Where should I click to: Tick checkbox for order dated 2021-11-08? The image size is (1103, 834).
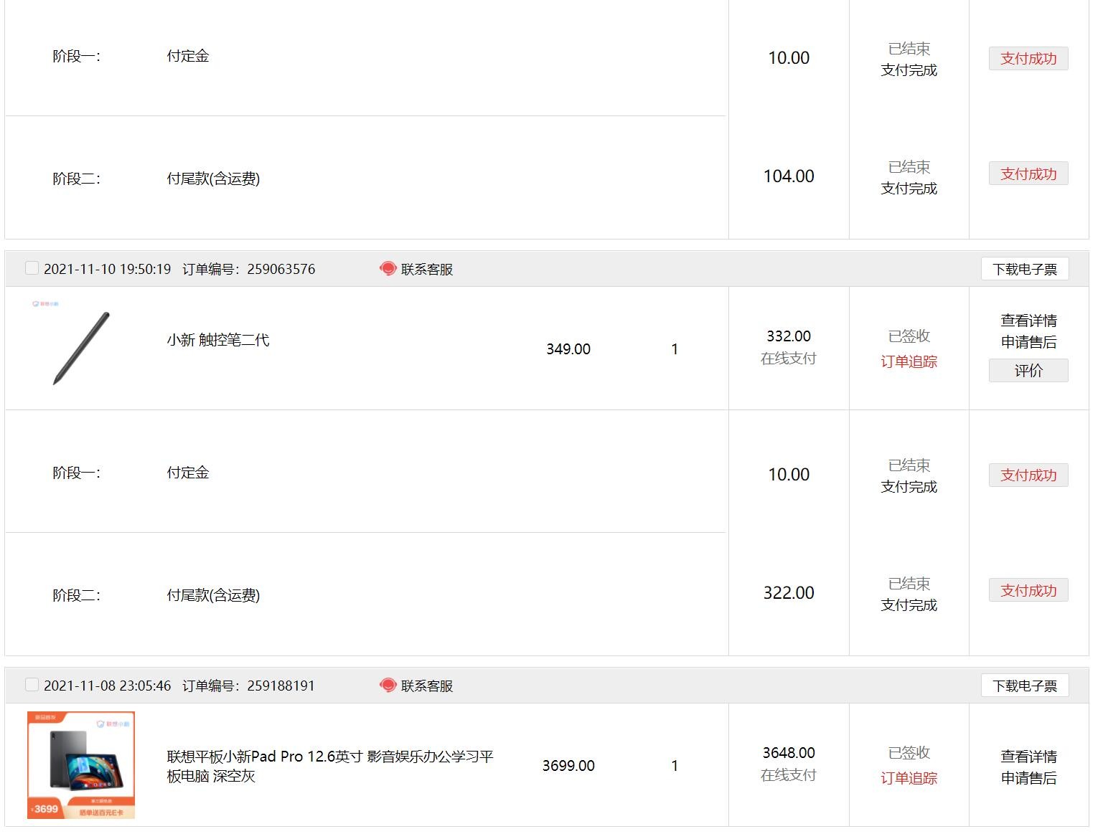pyautogui.click(x=32, y=685)
